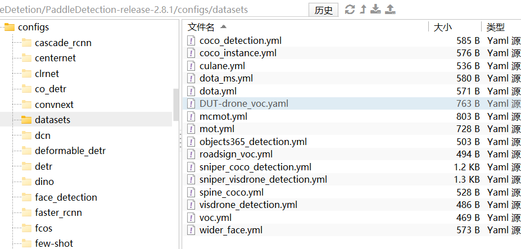
Task: Select voc.yml file
Action: pyautogui.click(x=215, y=218)
